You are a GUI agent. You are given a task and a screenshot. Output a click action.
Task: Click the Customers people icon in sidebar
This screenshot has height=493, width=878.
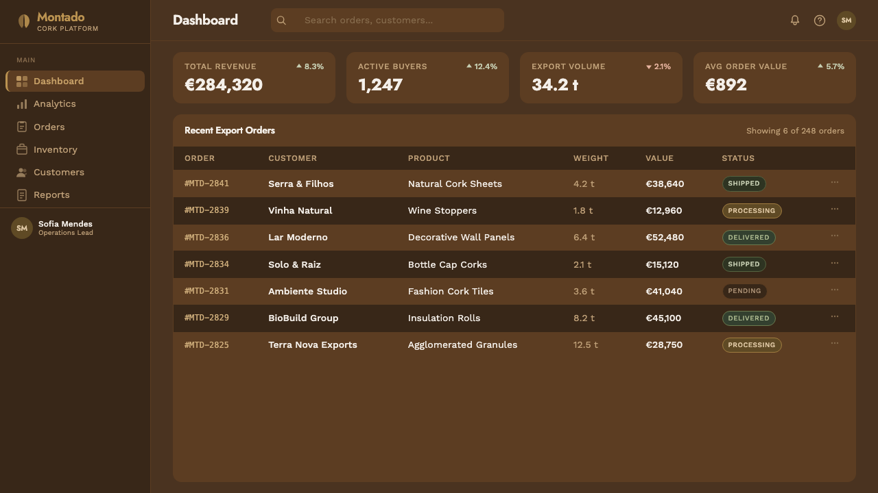click(x=22, y=173)
